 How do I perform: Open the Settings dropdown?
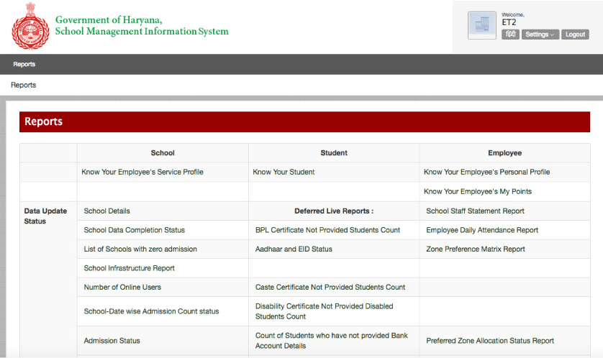coord(540,35)
